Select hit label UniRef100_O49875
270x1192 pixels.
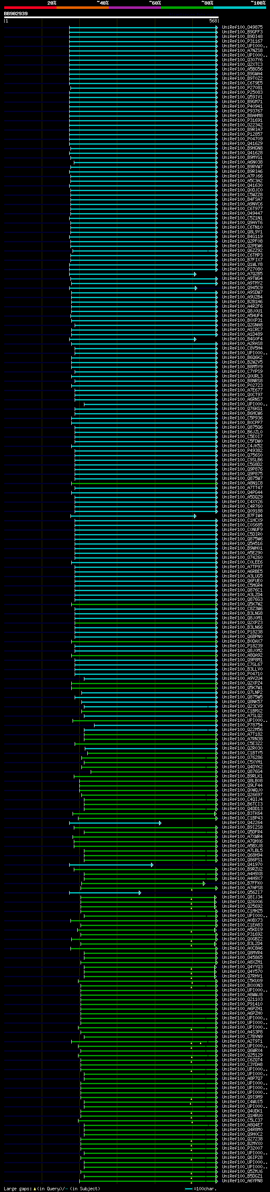(242, 27)
